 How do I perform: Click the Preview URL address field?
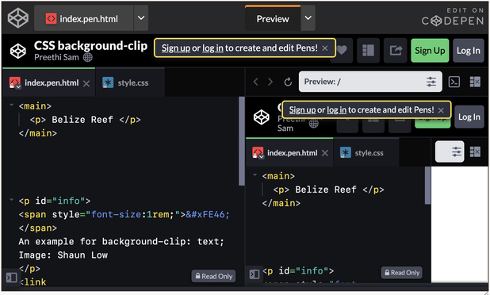[x=370, y=82]
